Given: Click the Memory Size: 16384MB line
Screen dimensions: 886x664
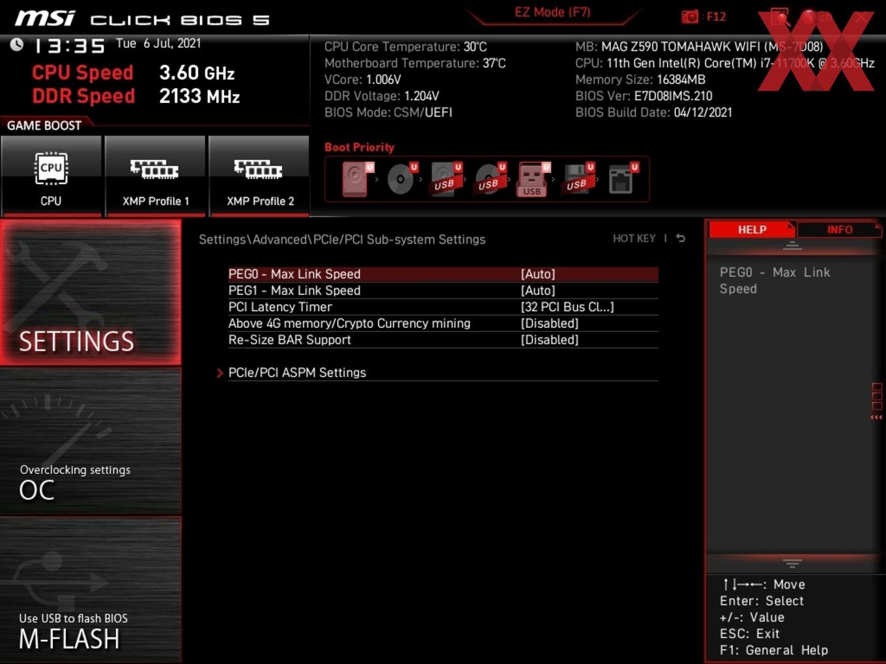Looking at the screenshot, I should (640, 79).
